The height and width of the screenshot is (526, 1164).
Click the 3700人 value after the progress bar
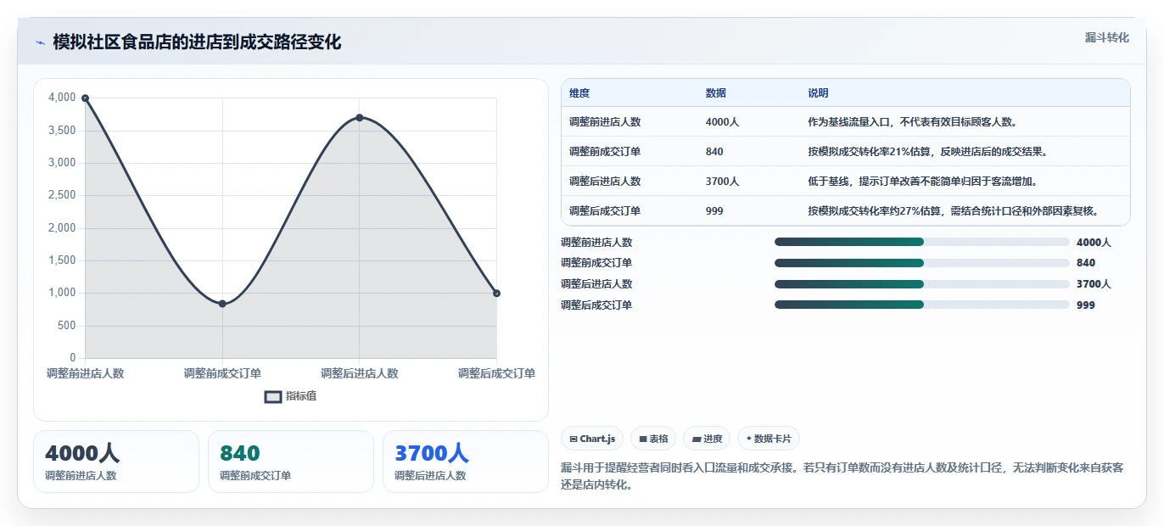(x=1094, y=284)
